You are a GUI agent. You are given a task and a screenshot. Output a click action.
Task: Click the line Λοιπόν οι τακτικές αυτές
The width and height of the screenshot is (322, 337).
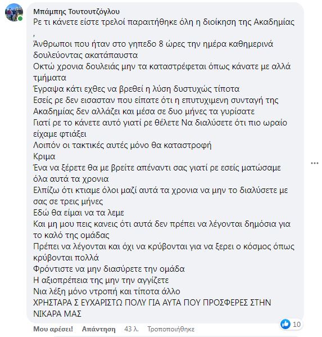coord(123,145)
